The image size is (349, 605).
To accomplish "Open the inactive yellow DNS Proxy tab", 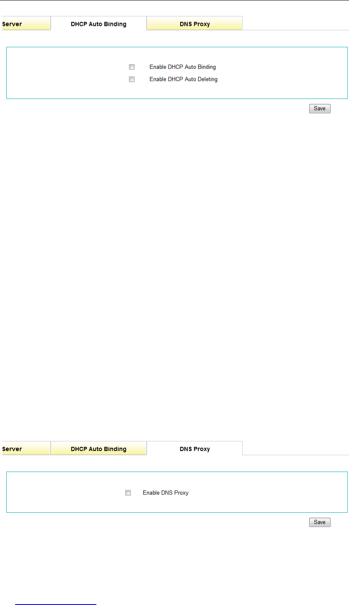I will (x=195, y=23).
